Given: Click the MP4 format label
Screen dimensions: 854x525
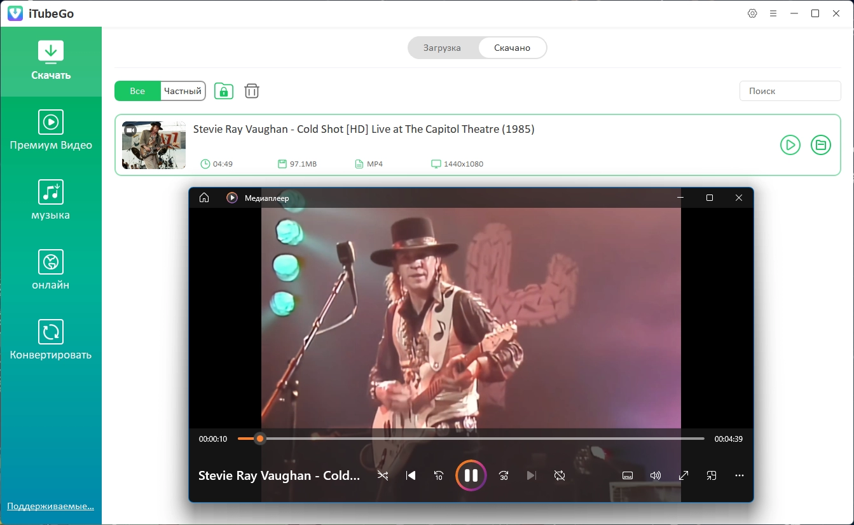Looking at the screenshot, I should click(375, 164).
